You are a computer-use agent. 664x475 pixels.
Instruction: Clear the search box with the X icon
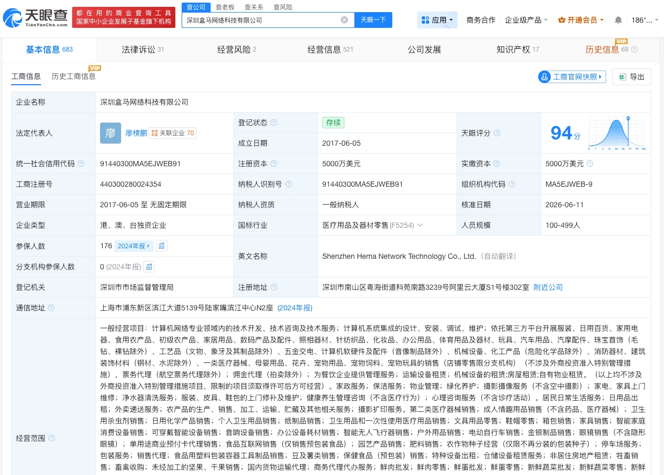coord(344,20)
